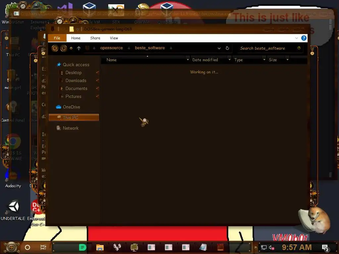Viewport: 339px width, 254px height.
Task: Open Customize Quick Access Toolbar dropdown
Action: point(77,29)
